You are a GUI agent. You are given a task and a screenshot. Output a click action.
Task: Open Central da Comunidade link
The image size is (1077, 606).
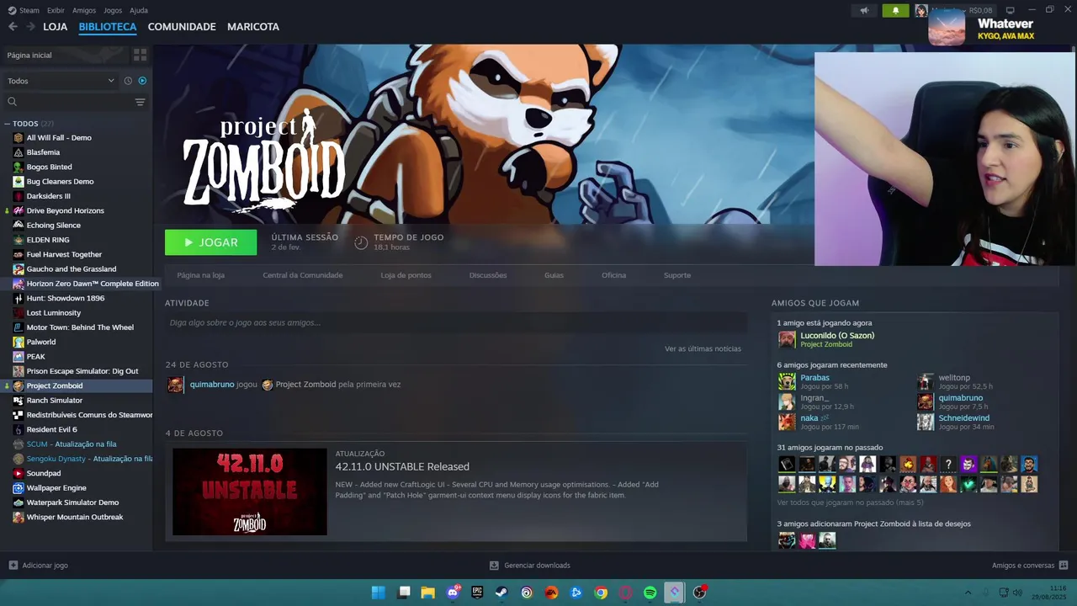(x=302, y=275)
